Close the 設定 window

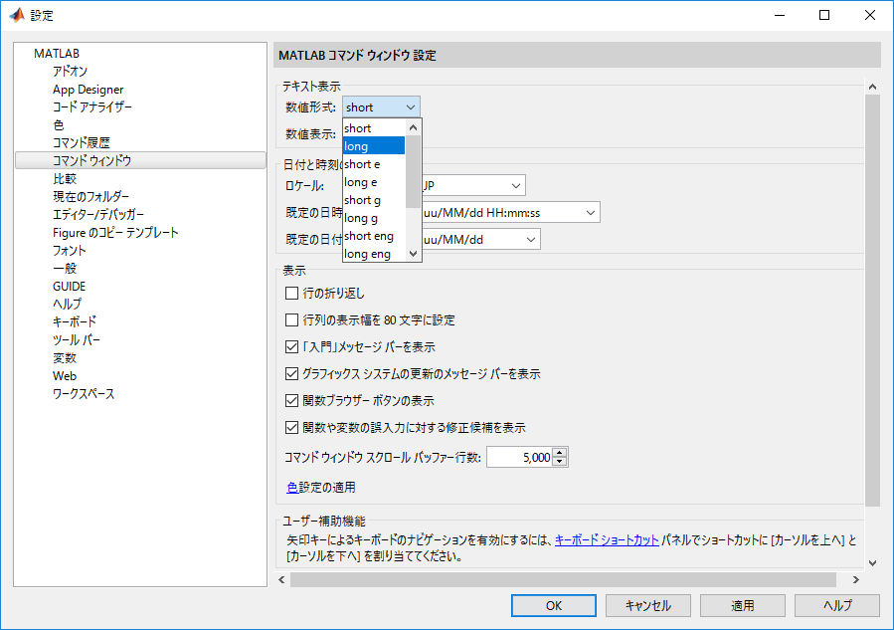click(869, 15)
